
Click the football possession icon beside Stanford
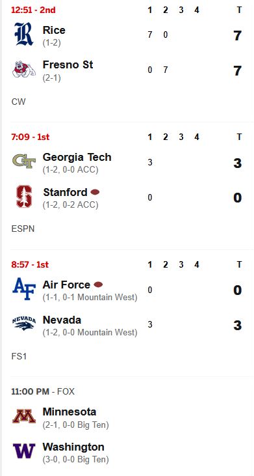pos(95,192)
